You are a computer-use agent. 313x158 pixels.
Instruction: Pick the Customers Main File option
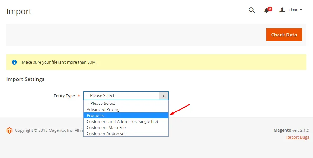coord(106,128)
